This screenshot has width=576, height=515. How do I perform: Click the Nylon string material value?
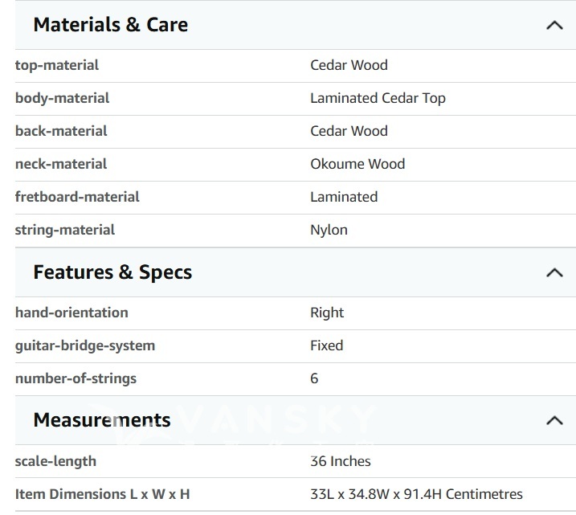[x=329, y=230]
